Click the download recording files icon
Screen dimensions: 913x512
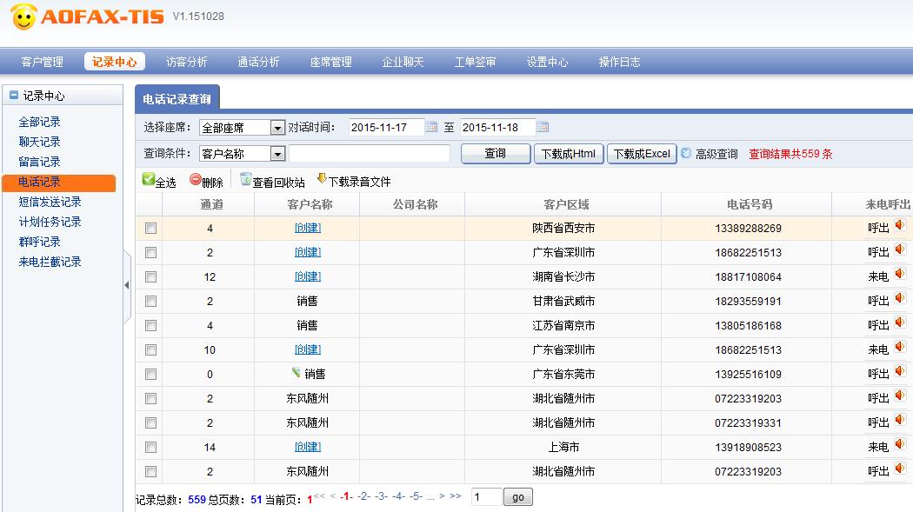(x=322, y=179)
